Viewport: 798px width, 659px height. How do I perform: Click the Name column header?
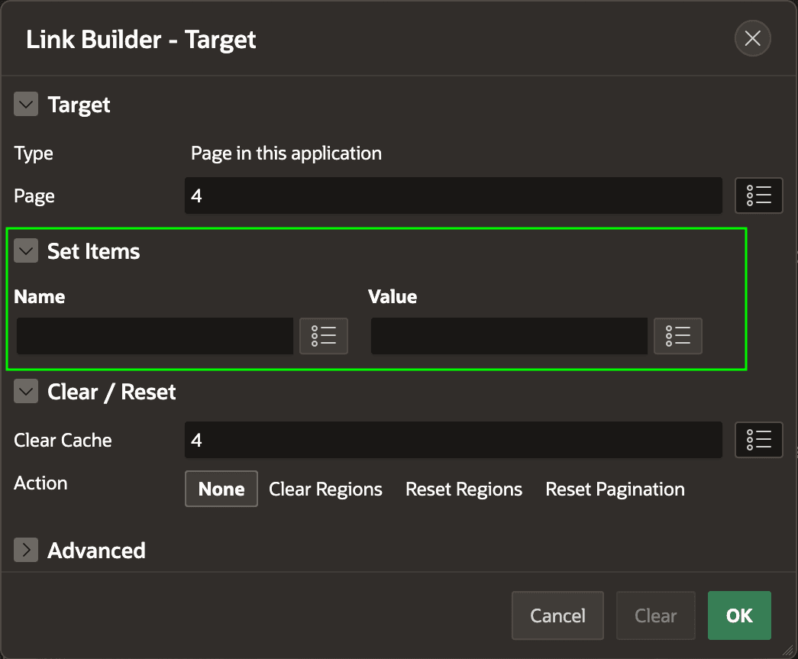[39, 297]
